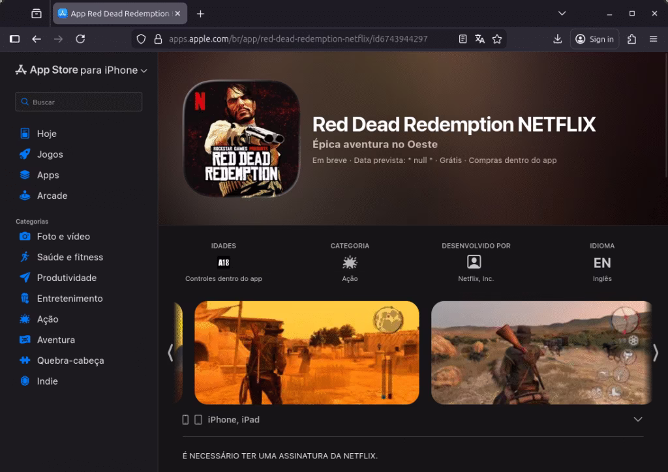
Task: Click the Sign in button
Action: pos(594,38)
